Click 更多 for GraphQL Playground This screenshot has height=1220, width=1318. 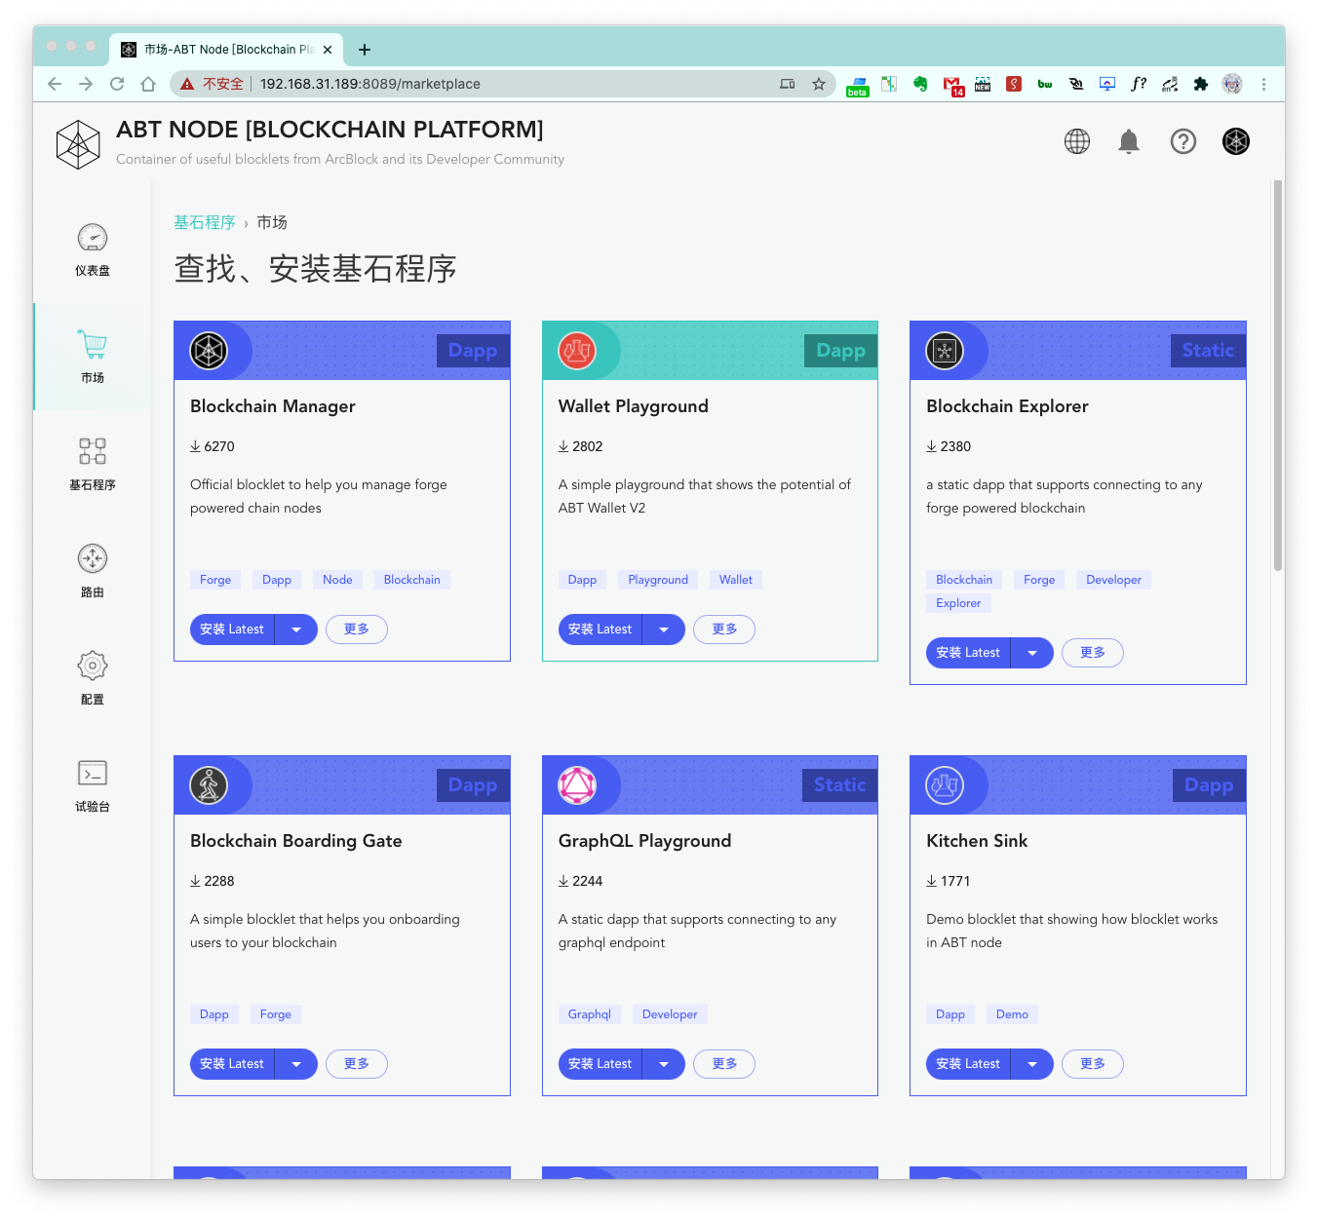724,1064
